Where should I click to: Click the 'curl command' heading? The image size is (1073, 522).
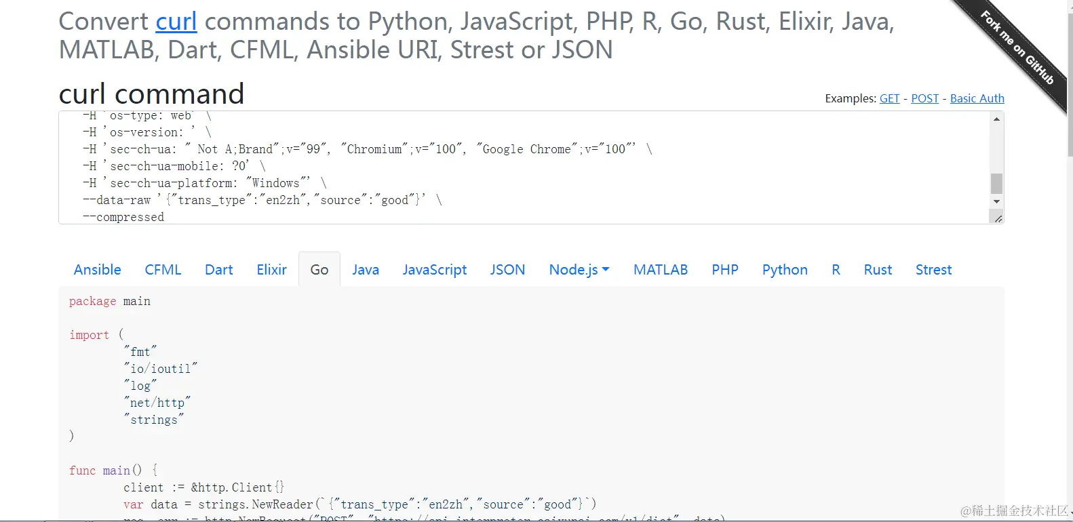click(152, 94)
